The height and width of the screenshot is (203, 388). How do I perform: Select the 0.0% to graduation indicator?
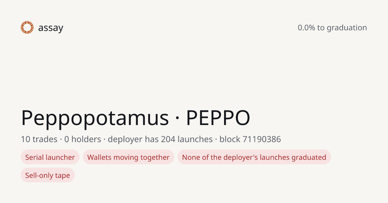coord(332,28)
